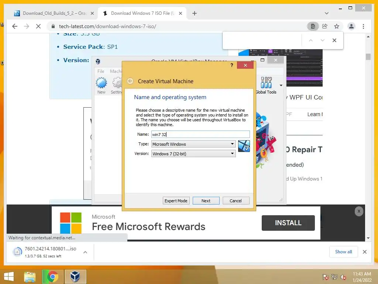This screenshot has width=378, height=284.
Task: Click the VirtualBox cube icon in title bar
Action: (x=98, y=61)
